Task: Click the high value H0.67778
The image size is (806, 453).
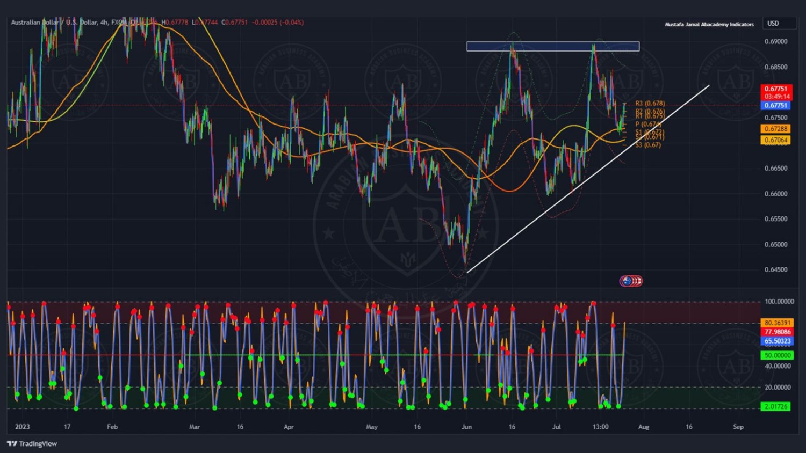Action: coord(175,23)
